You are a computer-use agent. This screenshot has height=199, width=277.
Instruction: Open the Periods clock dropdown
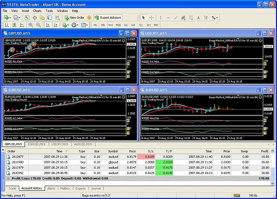75,25
